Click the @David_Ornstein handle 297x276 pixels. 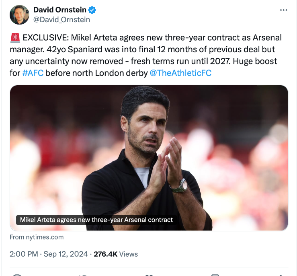click(61, 19)
